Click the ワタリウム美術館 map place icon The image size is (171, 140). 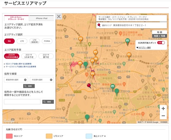point(114,112)
